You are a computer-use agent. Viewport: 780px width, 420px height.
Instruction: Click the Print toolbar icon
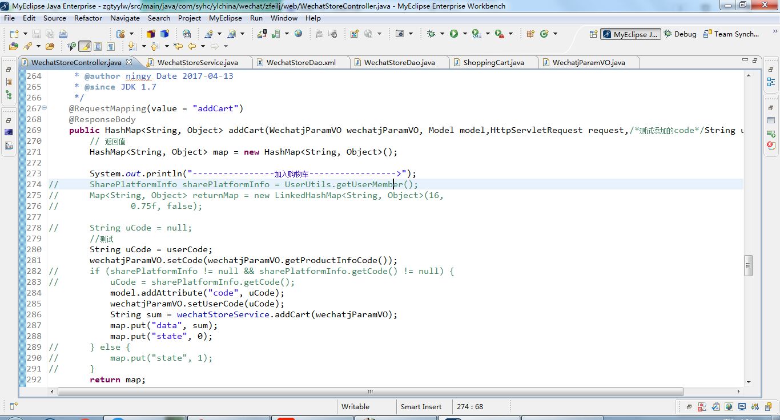coord(63,34)
